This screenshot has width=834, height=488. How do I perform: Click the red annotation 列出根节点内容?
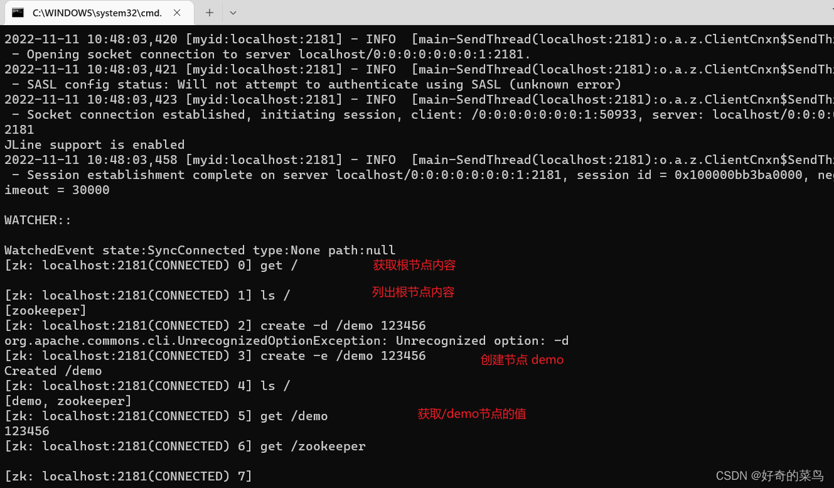[414, 292]
